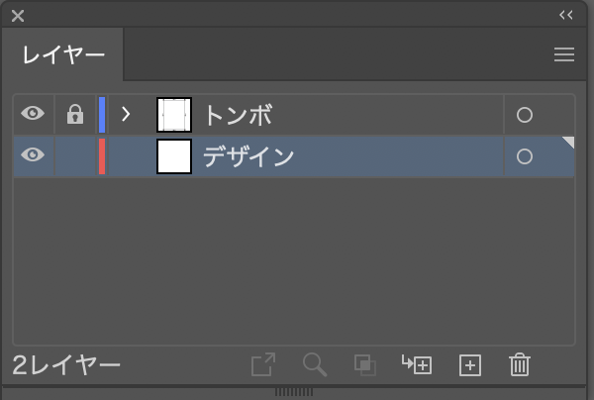Click collect for export icon
Viewport: 594px width, 400px height.
click(263, 364)
